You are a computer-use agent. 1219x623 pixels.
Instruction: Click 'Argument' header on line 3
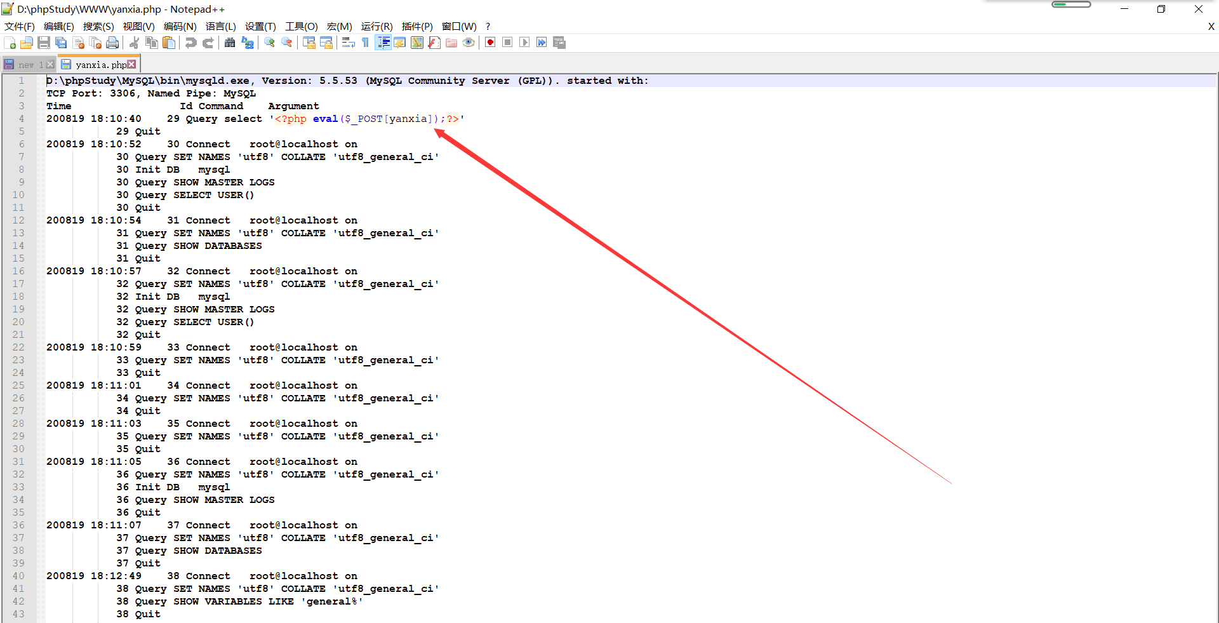(293, 106)
